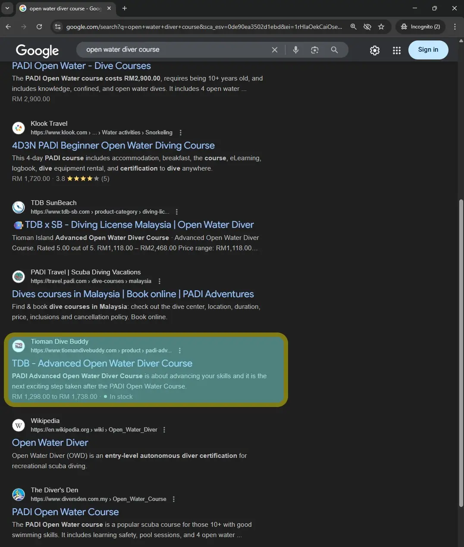This screenshot has height=547, width=464.
Task: Minimize the Chrome window
Action: (415, 8)
